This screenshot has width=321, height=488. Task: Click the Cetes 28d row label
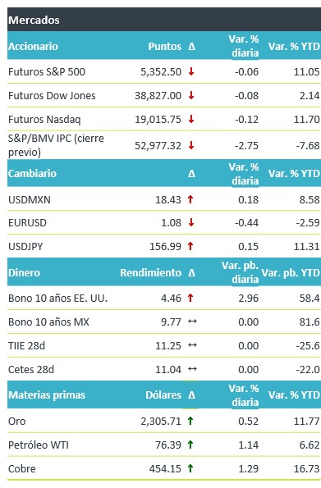coord(31,369)
